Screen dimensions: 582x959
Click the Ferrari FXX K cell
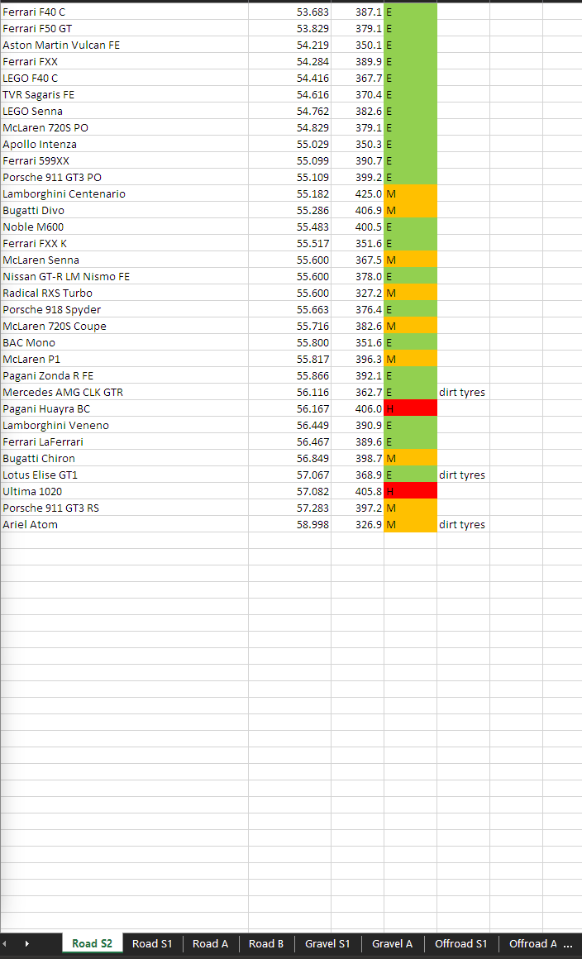click(x=125, y=243)
